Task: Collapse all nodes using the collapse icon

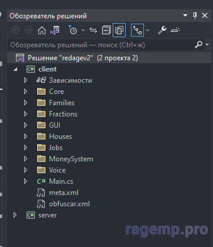Action: click(x=106, y=30)
